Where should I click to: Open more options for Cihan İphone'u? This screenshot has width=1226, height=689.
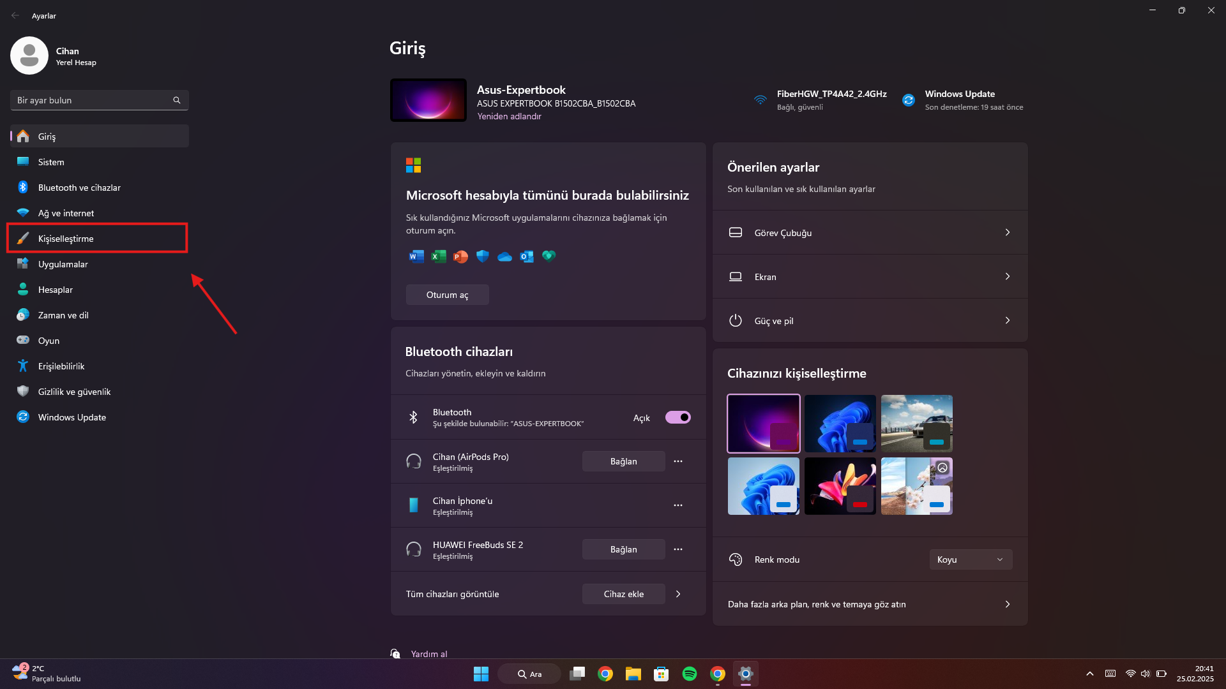tap(677, 505)
